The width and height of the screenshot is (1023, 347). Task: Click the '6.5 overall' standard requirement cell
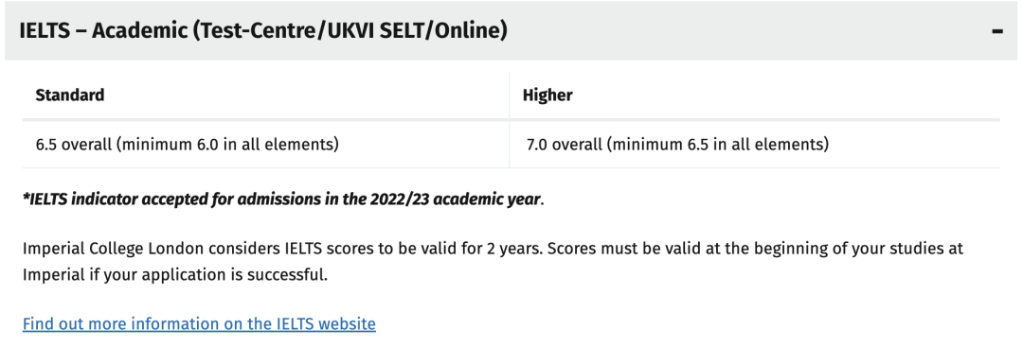pyautogui.click(x=265, y=144)
